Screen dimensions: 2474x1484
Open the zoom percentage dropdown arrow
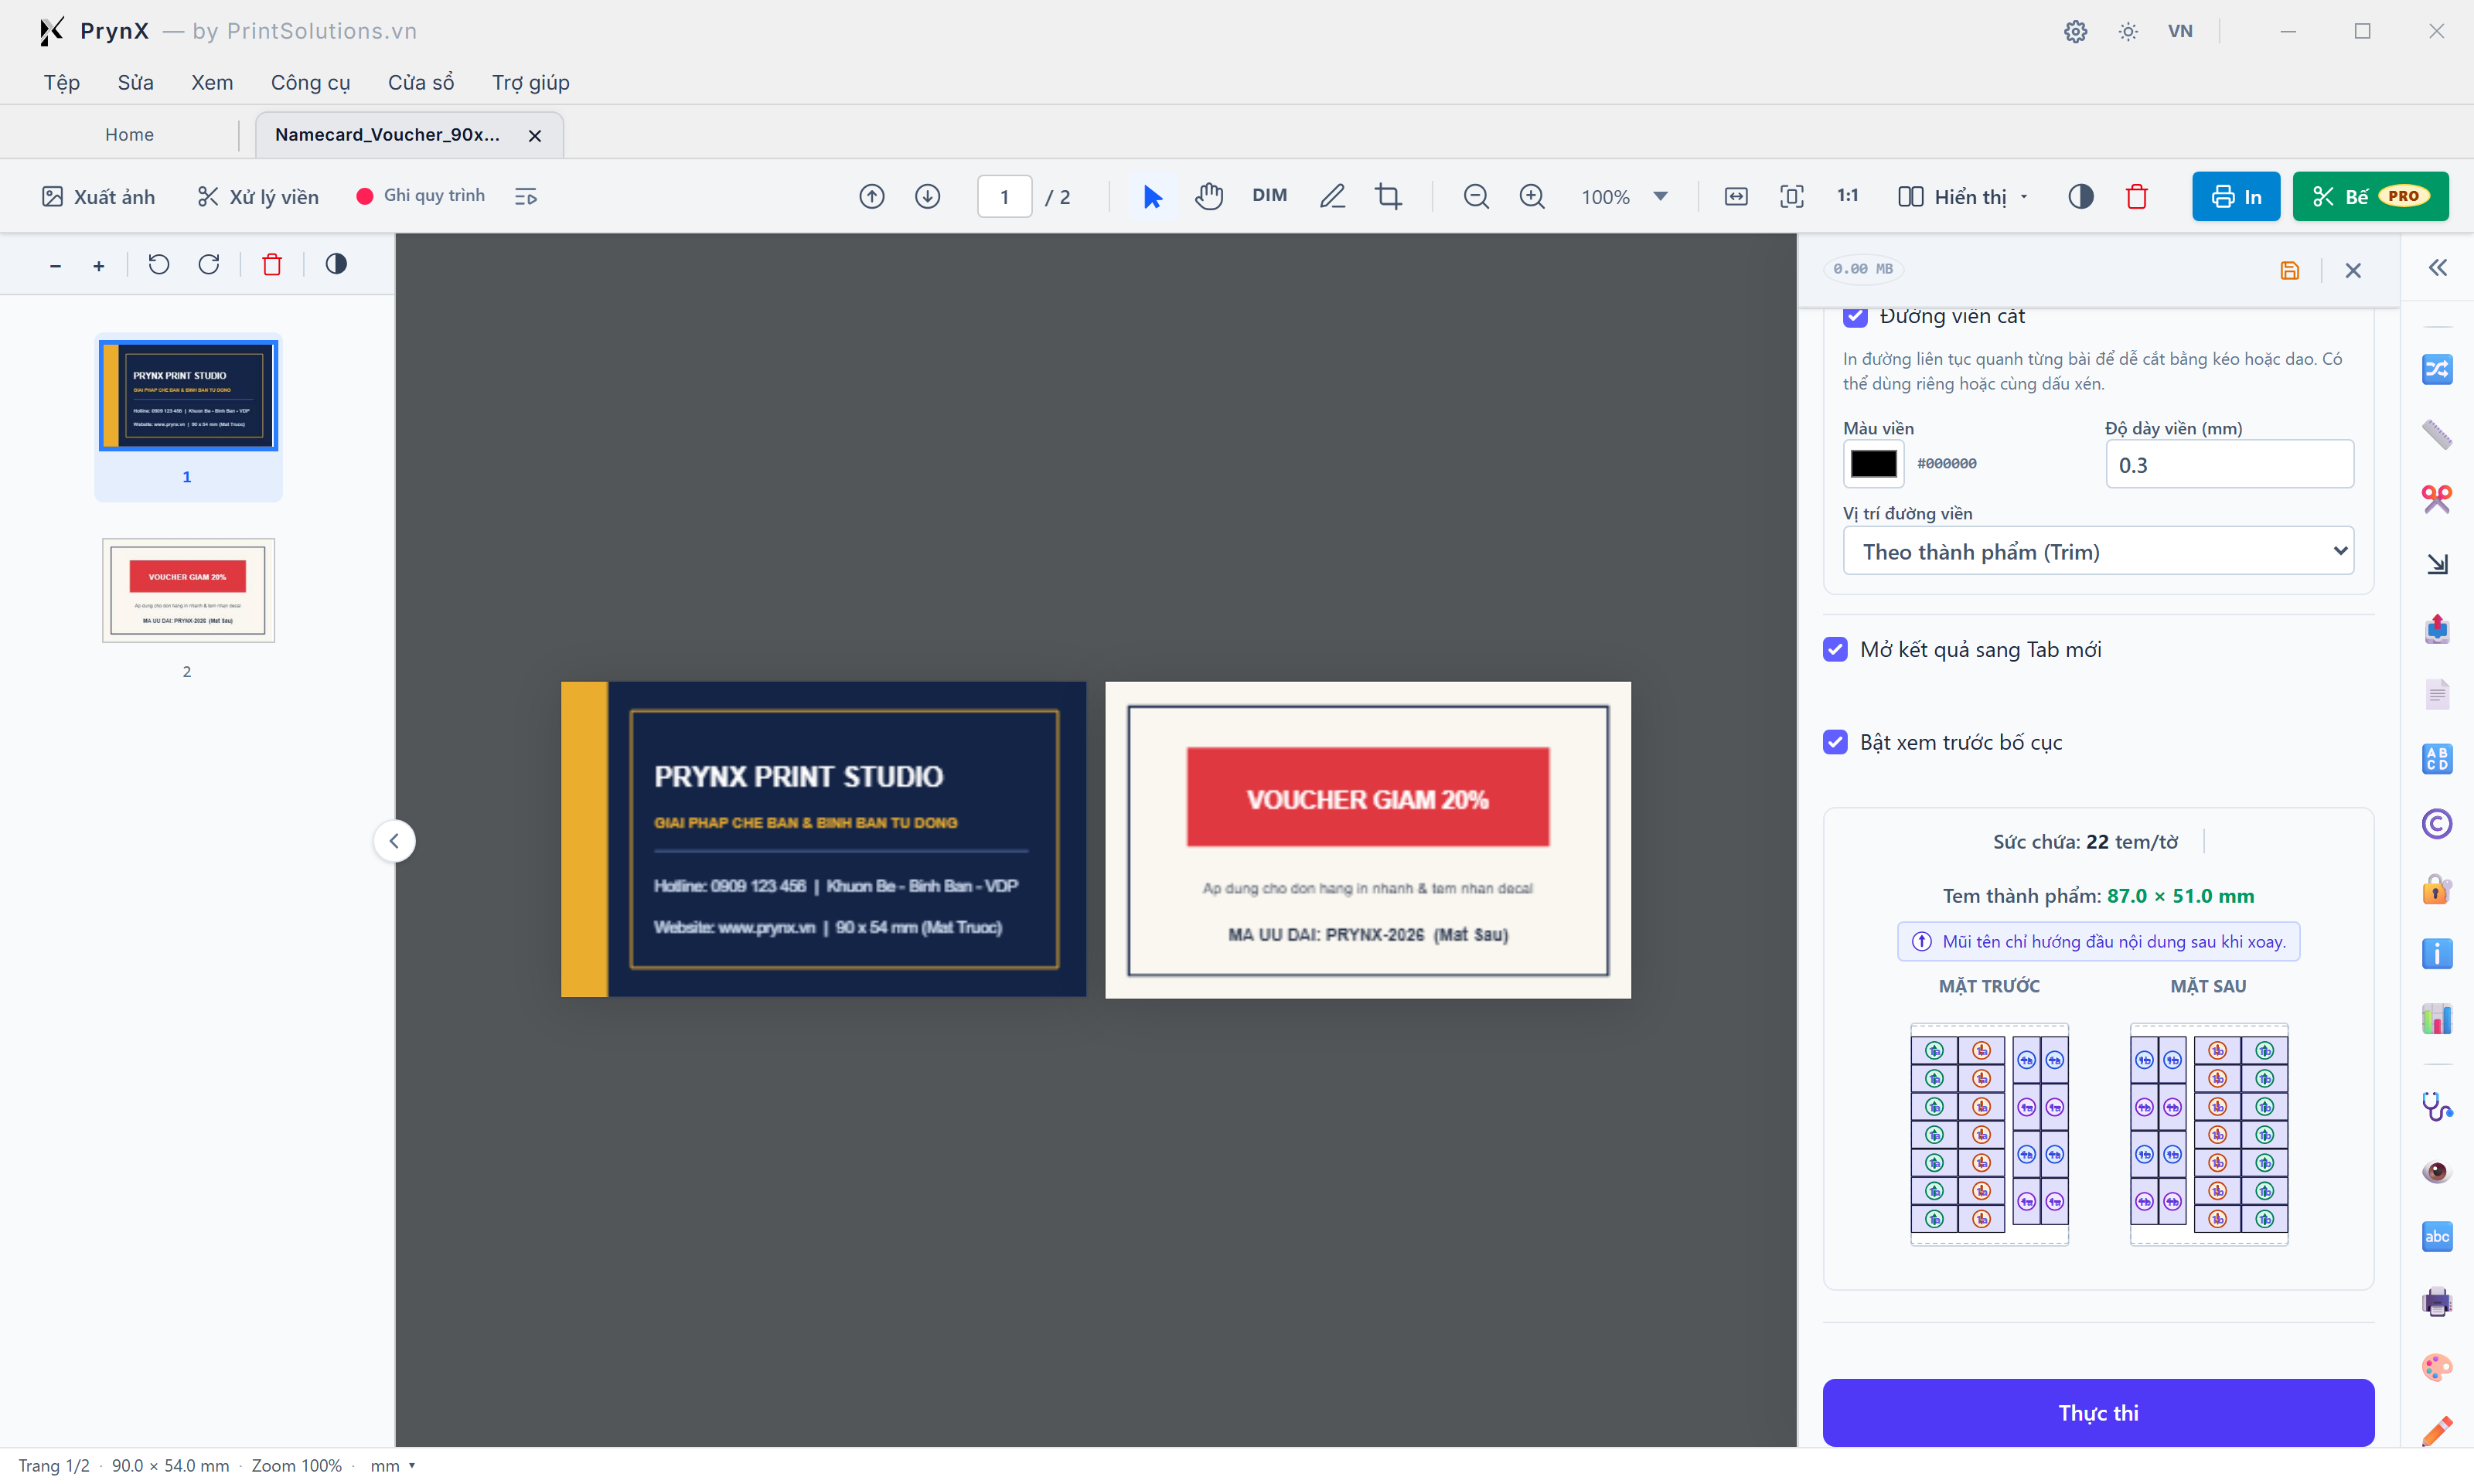tap(1661, 196)
